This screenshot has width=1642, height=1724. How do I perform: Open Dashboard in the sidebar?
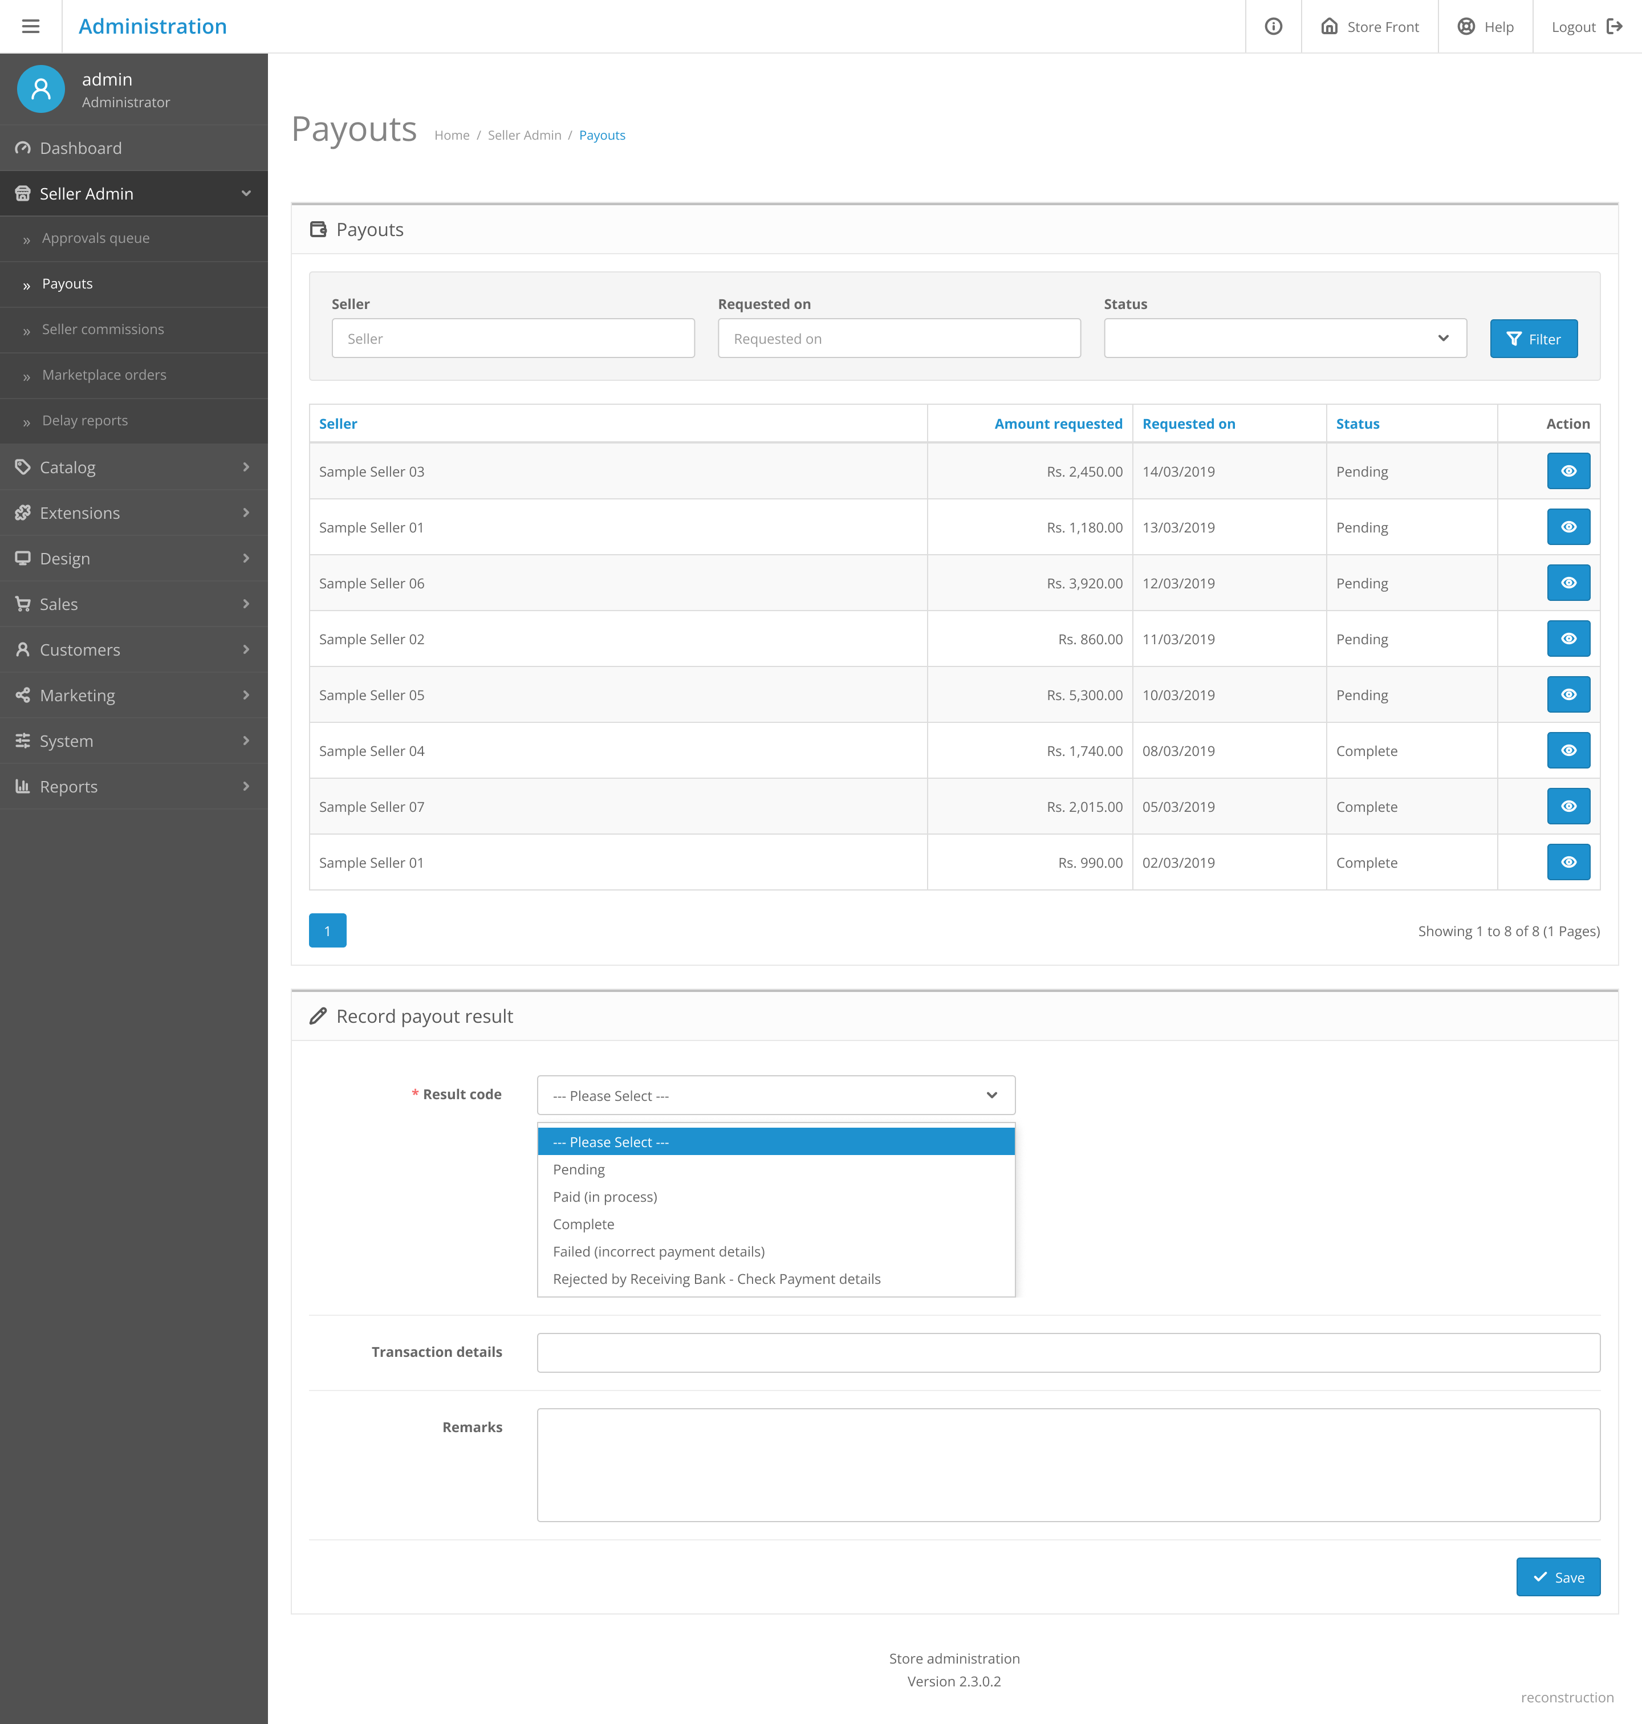134,148
